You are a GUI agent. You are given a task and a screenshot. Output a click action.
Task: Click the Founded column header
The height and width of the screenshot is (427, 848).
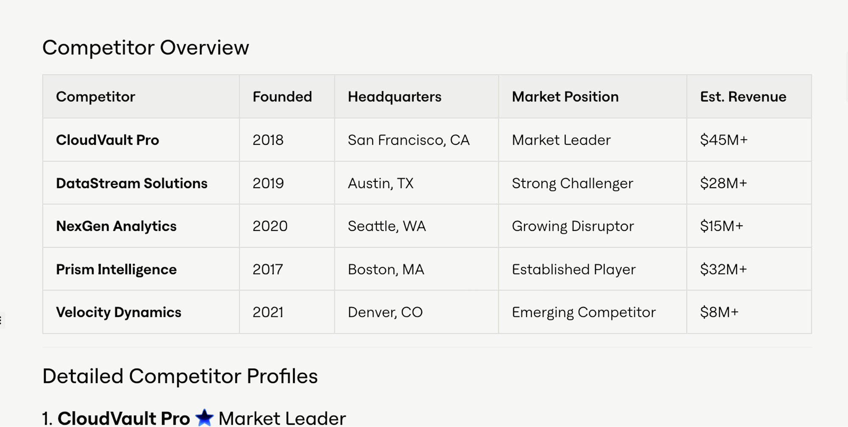(x=282, y=97)
